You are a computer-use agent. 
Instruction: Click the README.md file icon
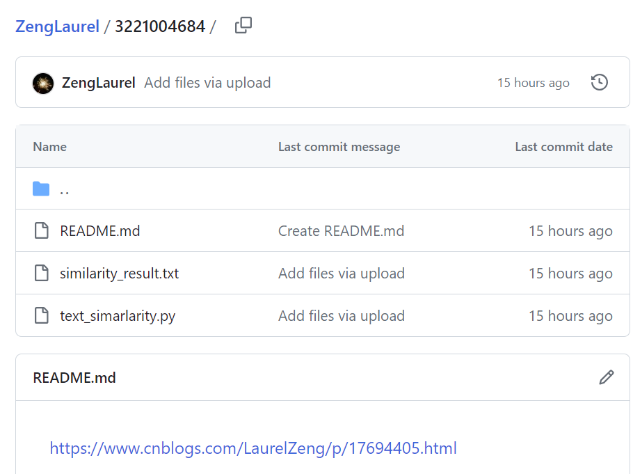[x=42, y=231]
